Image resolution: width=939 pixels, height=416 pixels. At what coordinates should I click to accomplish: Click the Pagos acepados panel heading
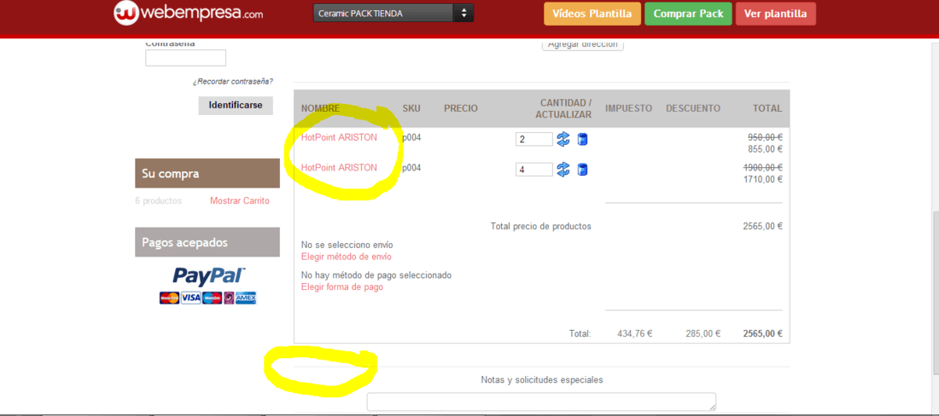coord(207,242)
